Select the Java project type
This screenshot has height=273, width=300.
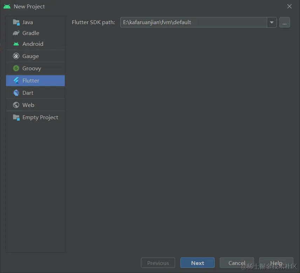tap(35, 22)
